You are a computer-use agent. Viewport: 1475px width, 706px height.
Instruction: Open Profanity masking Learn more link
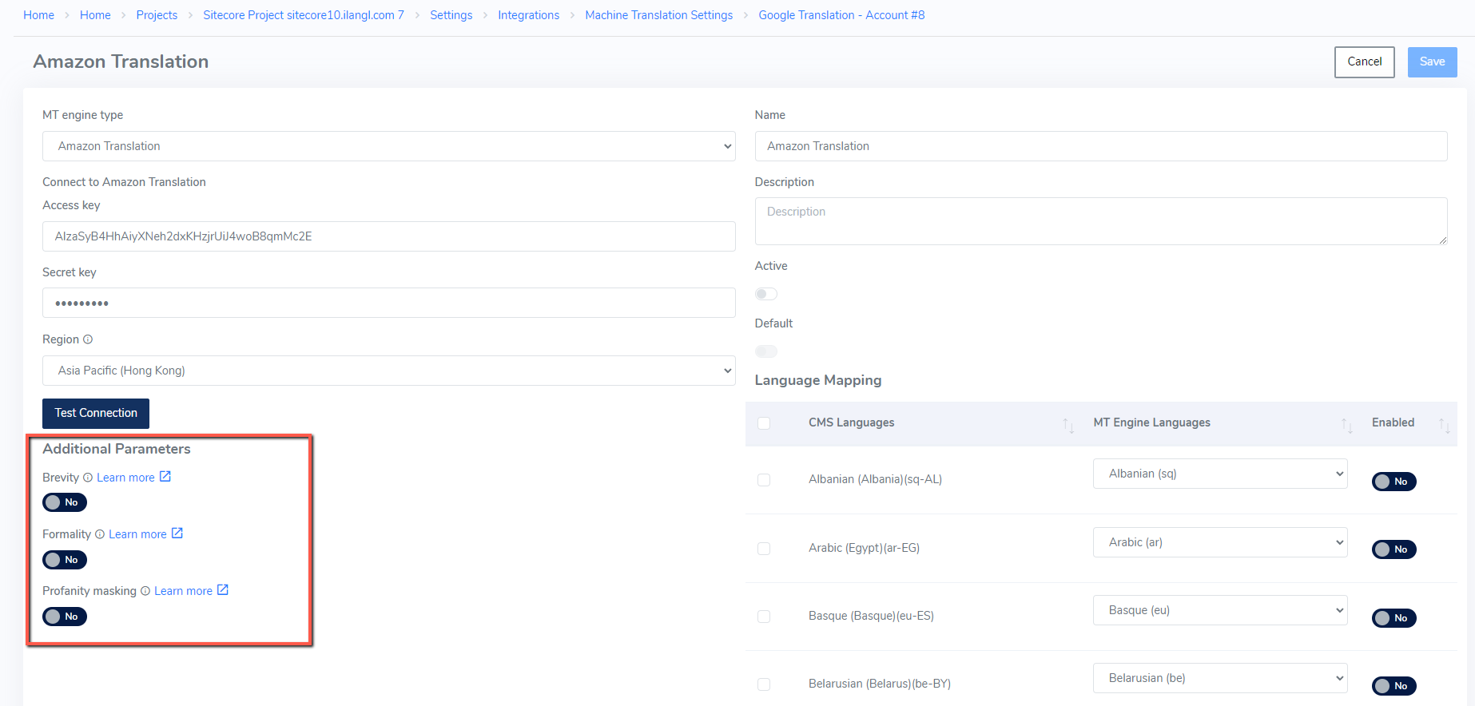[183, 591]
